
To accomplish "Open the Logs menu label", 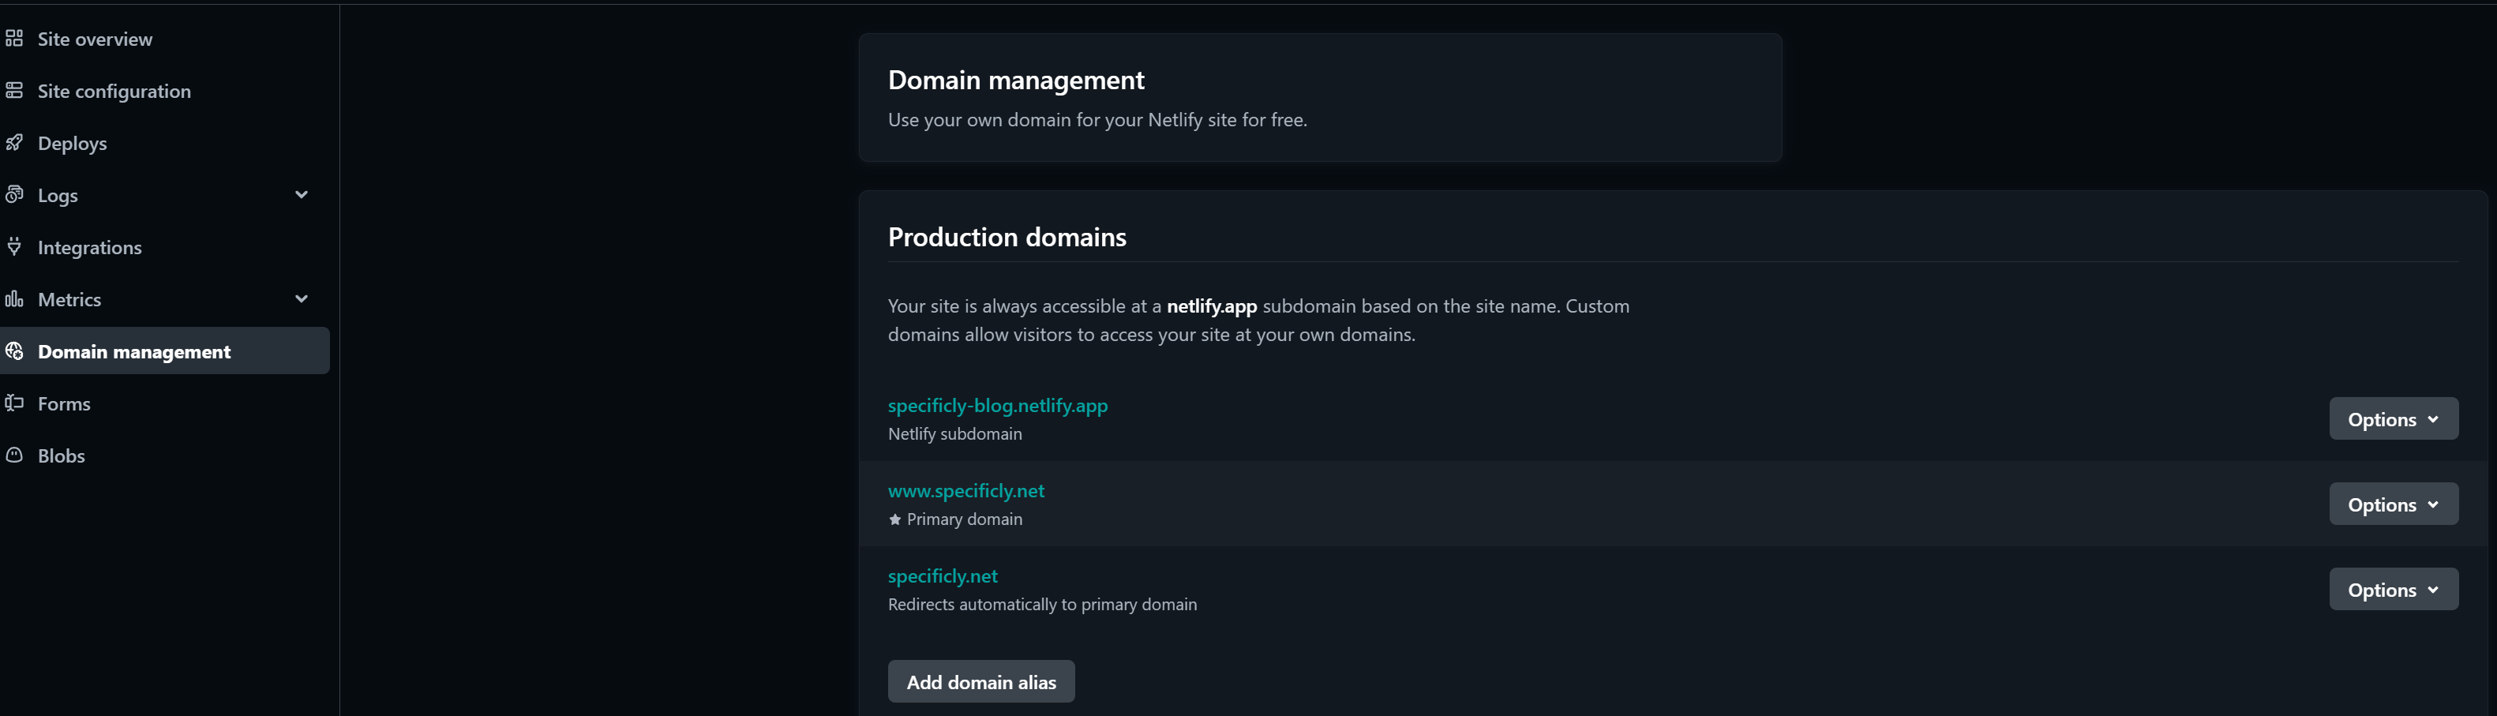I will pos(58,195).
